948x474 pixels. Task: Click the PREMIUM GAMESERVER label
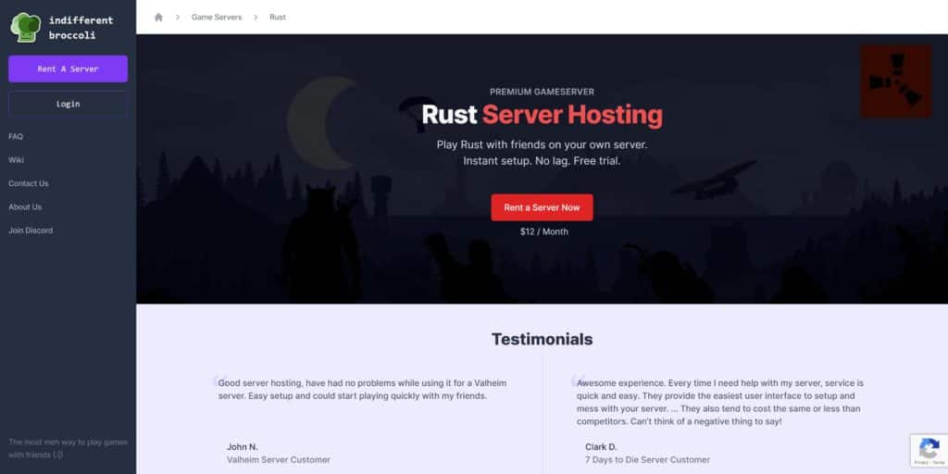point(542,92)
